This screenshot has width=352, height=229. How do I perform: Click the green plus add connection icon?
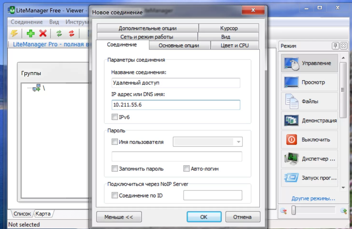[31, 33]
